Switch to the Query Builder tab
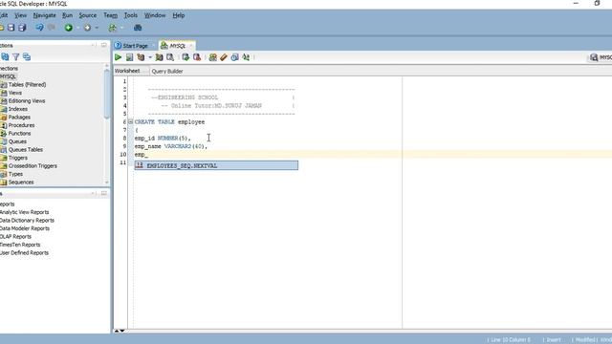Screen dimensions: 612x344 click(167, 71)
